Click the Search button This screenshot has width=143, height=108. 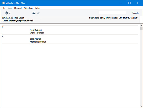pos(135,13)
